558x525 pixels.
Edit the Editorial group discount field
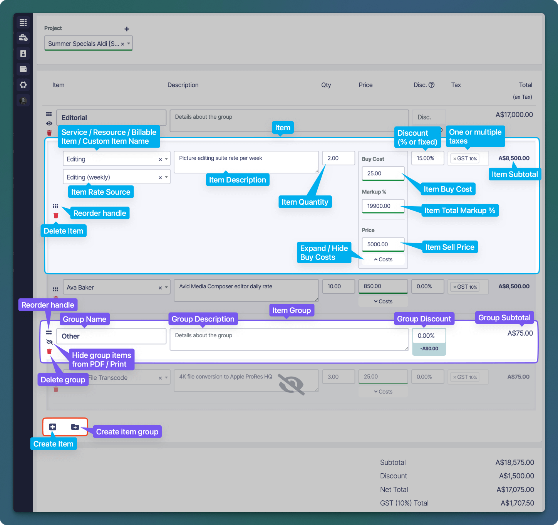click(x=429, y=117)
